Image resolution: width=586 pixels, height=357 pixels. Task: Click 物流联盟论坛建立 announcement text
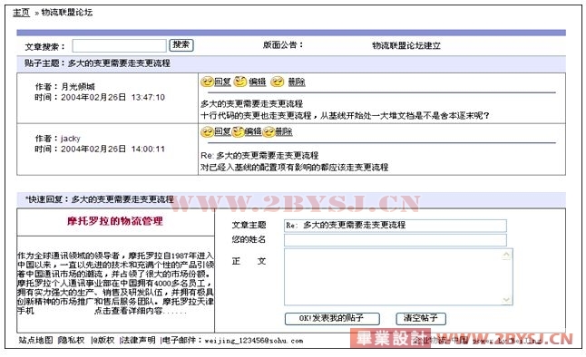[x=406, y=46]
